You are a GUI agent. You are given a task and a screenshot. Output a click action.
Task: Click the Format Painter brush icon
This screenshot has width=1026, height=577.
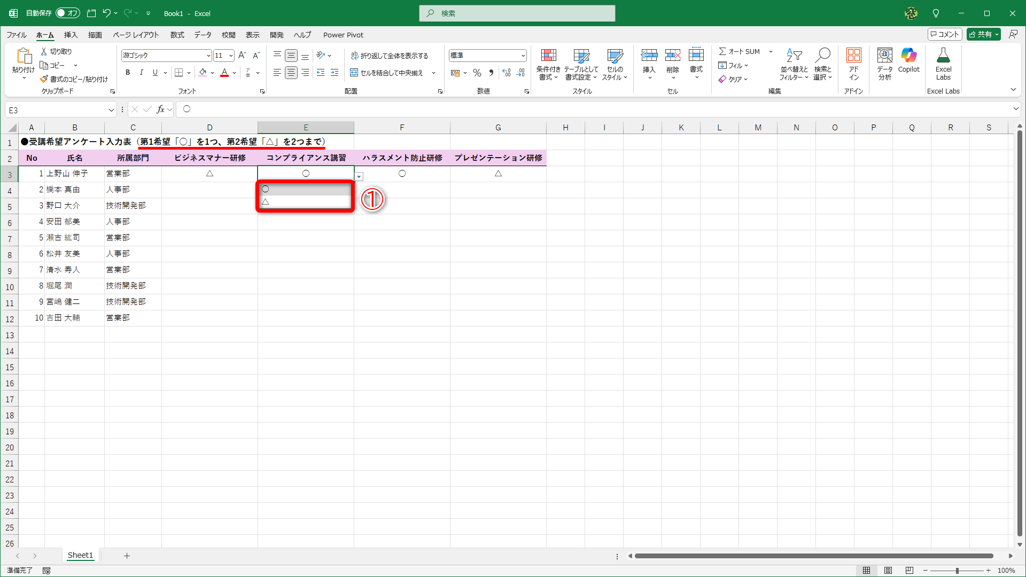(x=44, y=79)
